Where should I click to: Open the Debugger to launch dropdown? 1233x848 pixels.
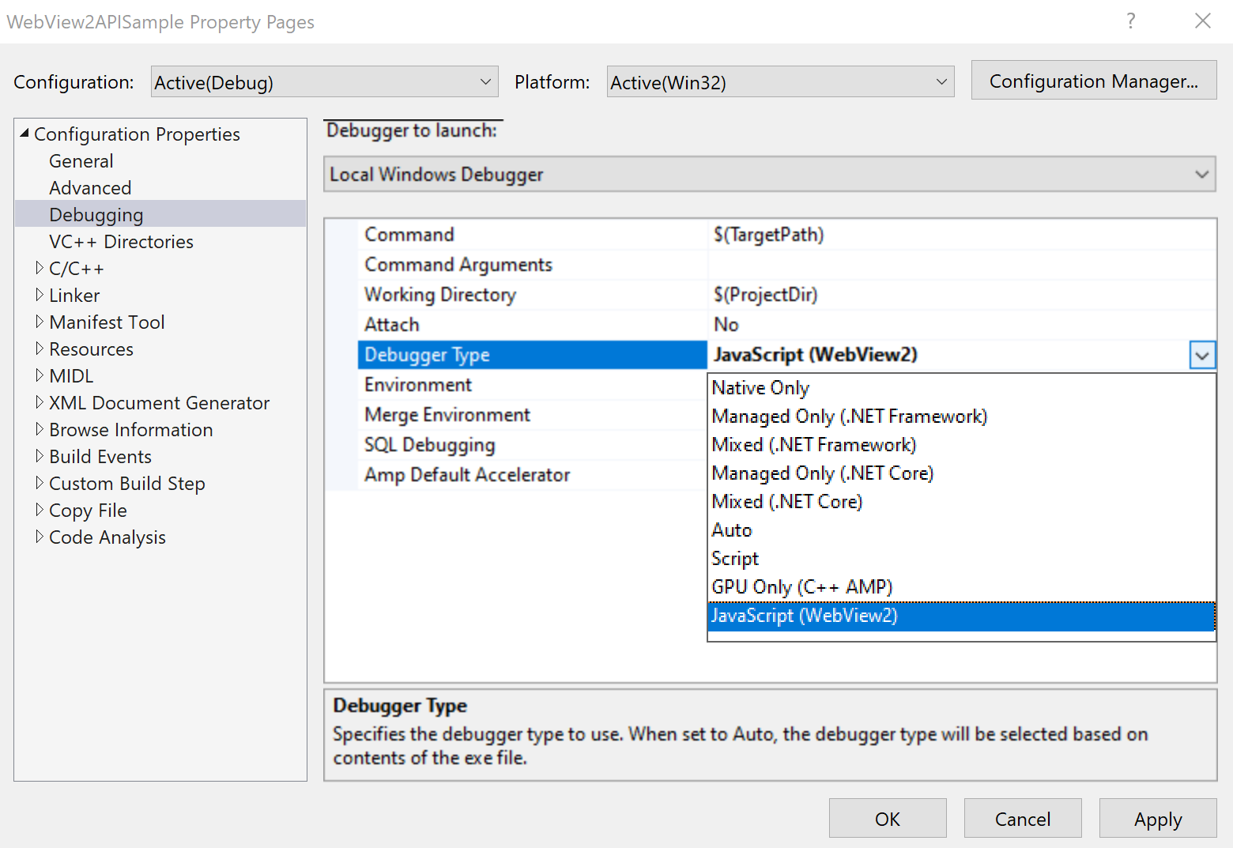point(1202,174)
